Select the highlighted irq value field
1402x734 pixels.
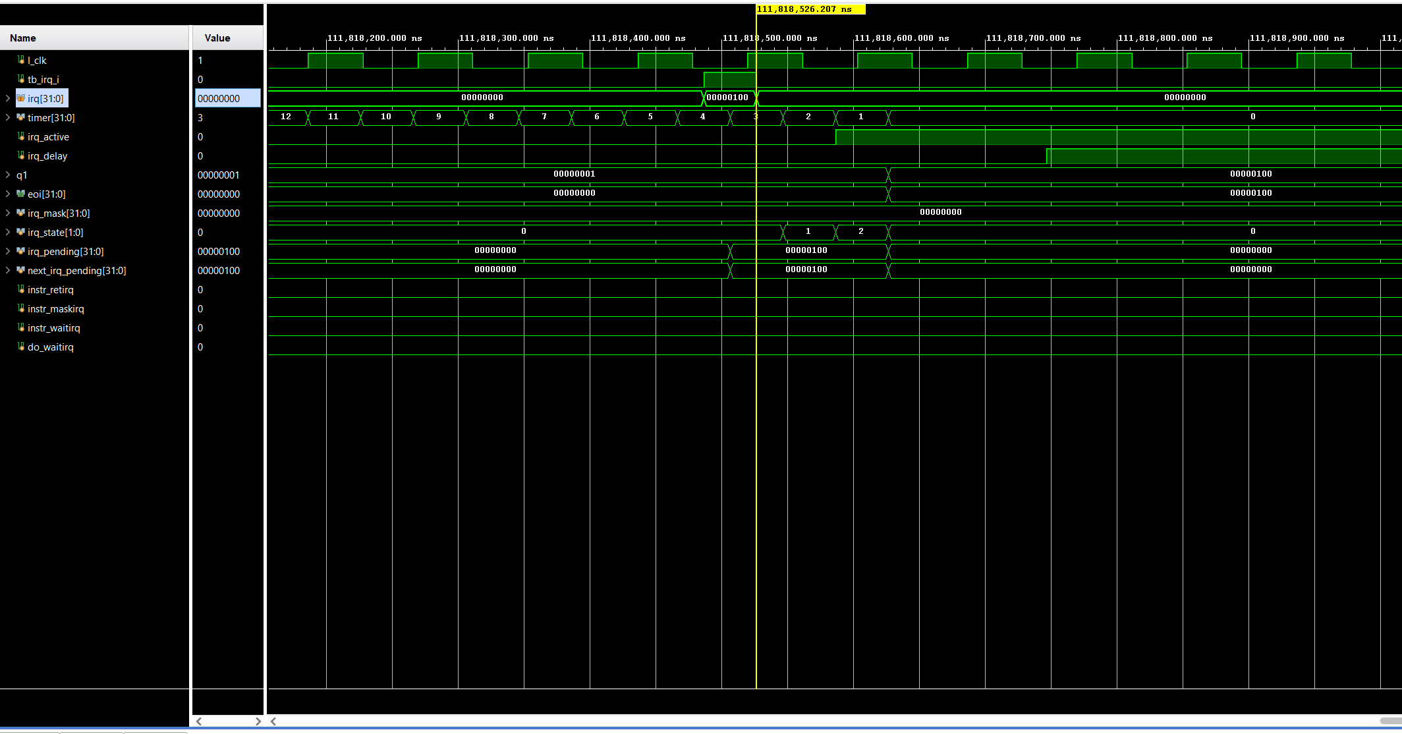click(x=227, y=98)
